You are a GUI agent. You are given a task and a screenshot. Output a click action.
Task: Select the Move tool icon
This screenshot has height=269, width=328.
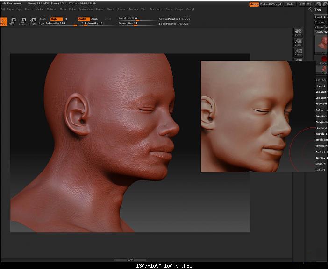coord(12,21)
